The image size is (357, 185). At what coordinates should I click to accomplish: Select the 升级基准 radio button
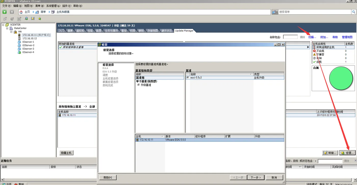139,85
